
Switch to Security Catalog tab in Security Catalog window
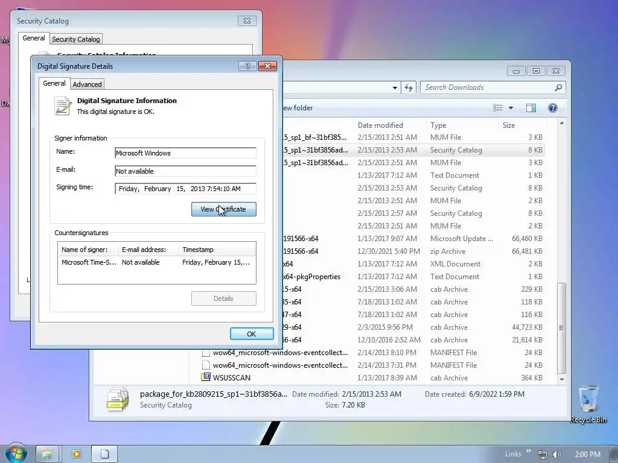[75, 39]
